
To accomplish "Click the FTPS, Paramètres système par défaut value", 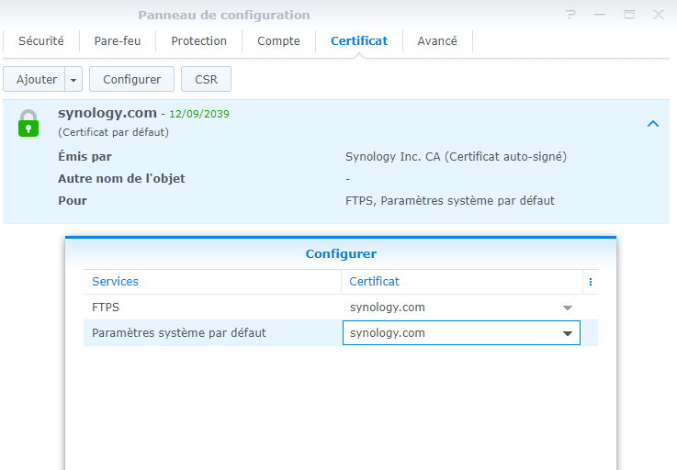I will tap(450, 201).
